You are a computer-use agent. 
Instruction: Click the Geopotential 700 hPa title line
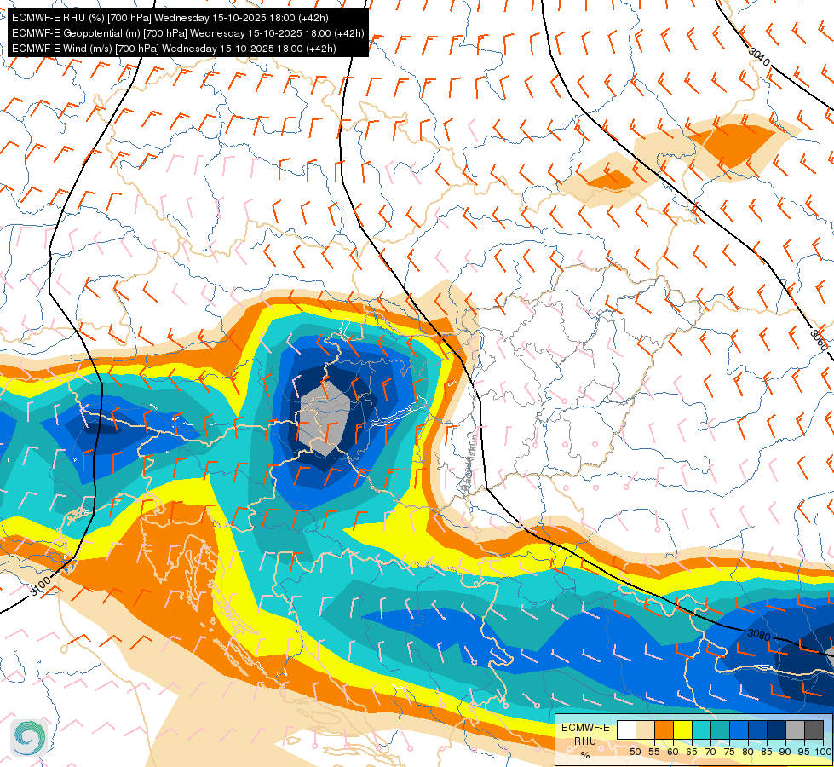click(187, 33)
